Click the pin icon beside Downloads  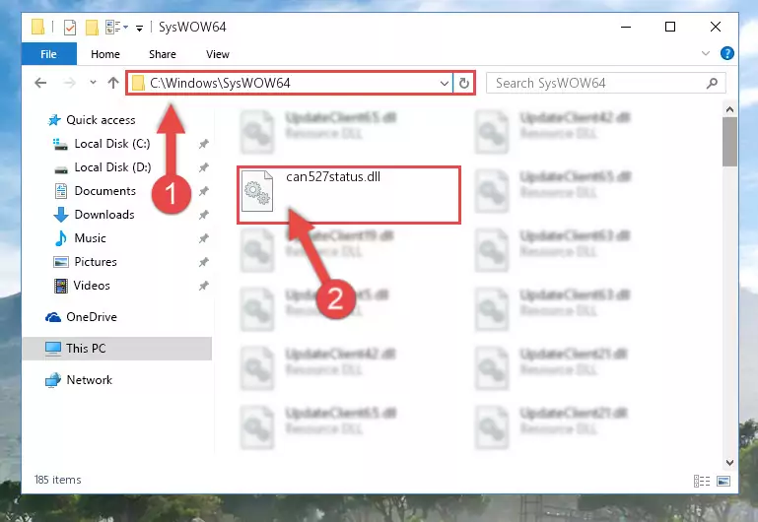click(203, 215)
